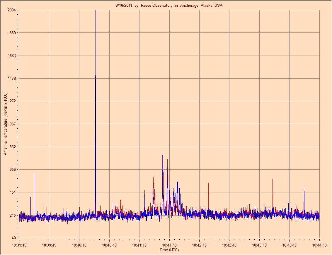This screenshot has height=255, width=332.
Task: Click the red spike after 18:43:19
Action: (x=273, y=193)
